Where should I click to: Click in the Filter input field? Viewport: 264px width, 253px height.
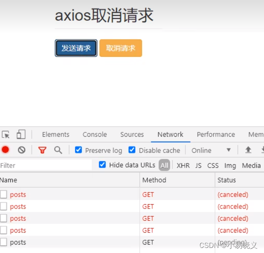point(46,165)
